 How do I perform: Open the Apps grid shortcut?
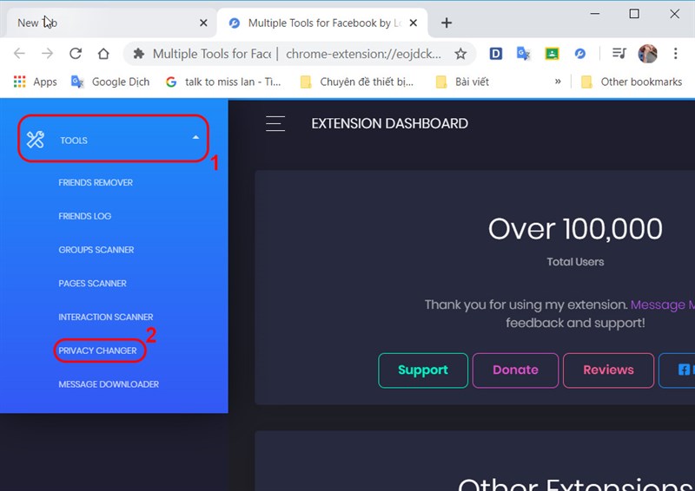(35, 82)
